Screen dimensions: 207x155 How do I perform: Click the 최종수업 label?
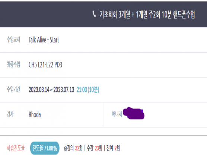(13, 64)
